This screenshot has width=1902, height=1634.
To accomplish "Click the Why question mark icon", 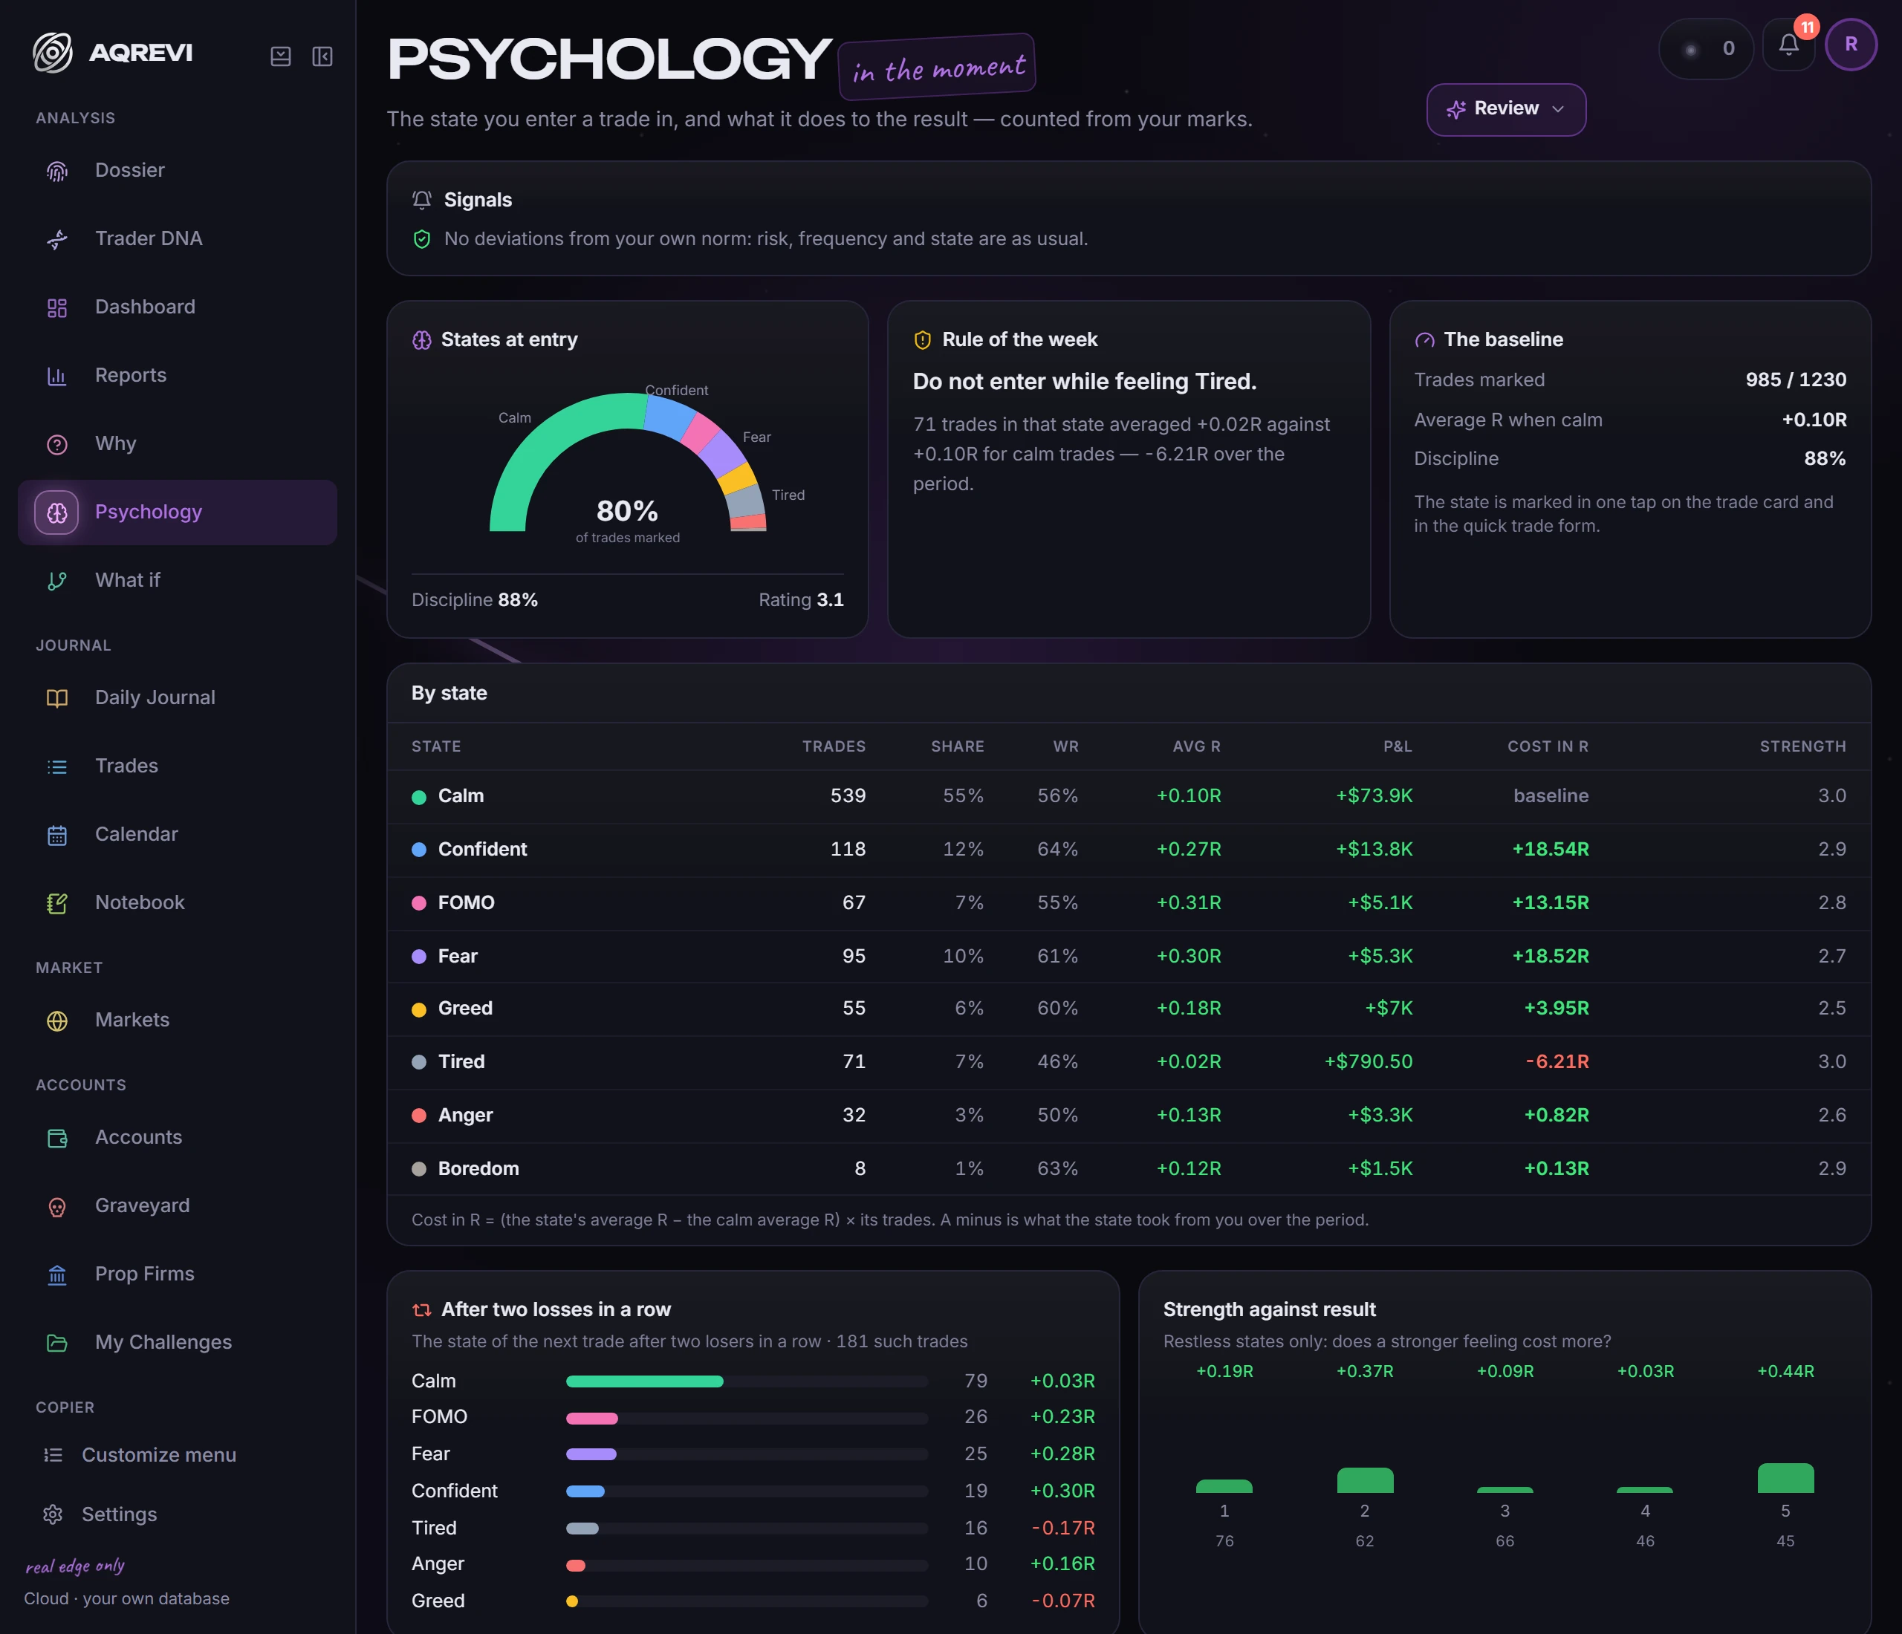I will pyautogui.click(x=57, y=444).
